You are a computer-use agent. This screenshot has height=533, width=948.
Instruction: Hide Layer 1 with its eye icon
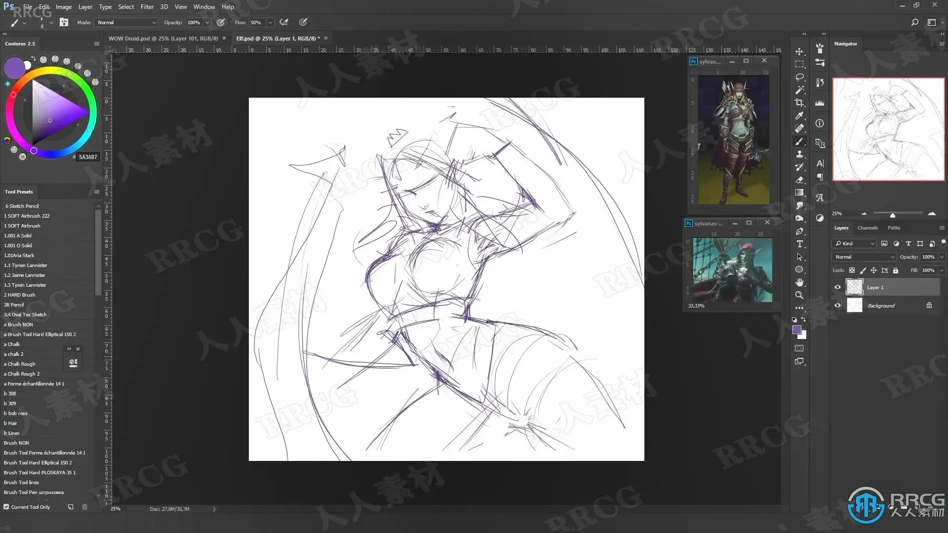coord(837,287)
